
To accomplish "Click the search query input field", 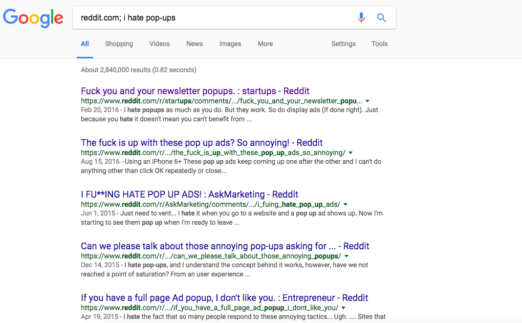I will 215,18.
